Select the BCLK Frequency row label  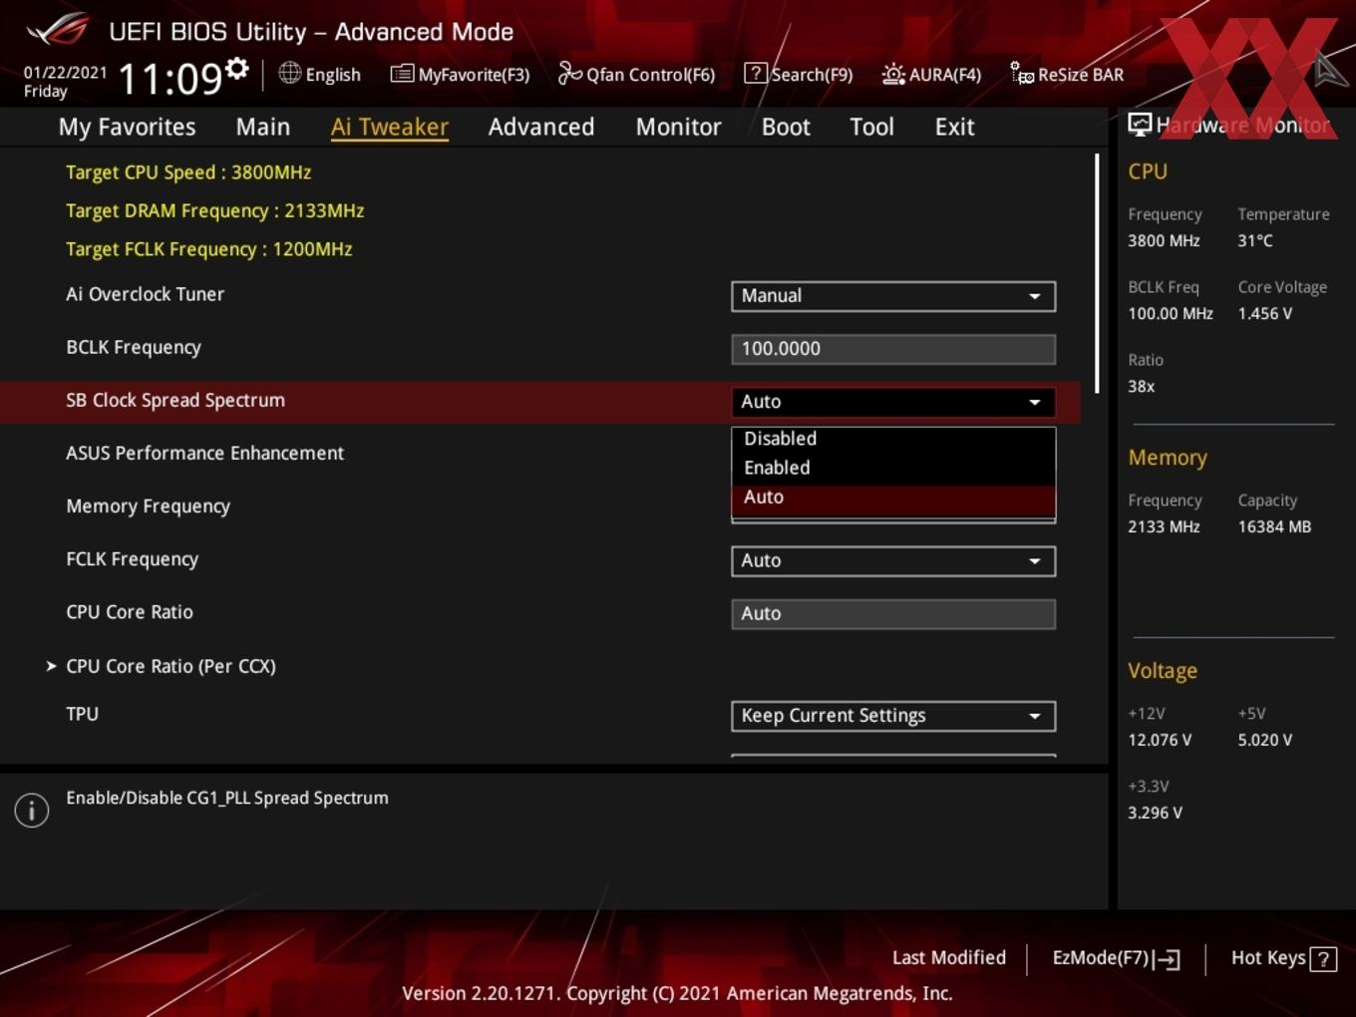[x=134, y=347]
